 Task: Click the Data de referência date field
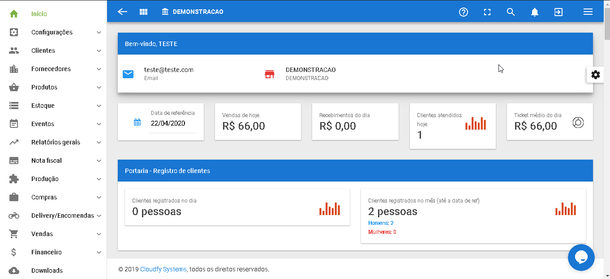pyautogui.click(x=172, y=123)
